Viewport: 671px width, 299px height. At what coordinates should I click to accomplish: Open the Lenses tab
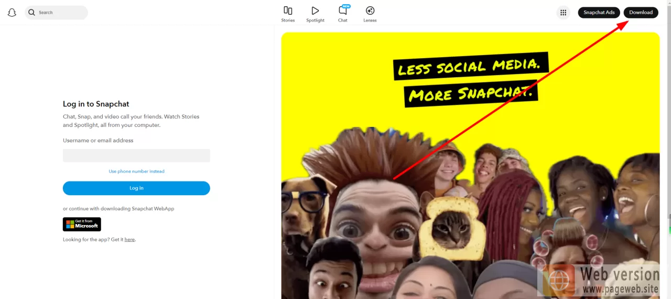(370, 14)
